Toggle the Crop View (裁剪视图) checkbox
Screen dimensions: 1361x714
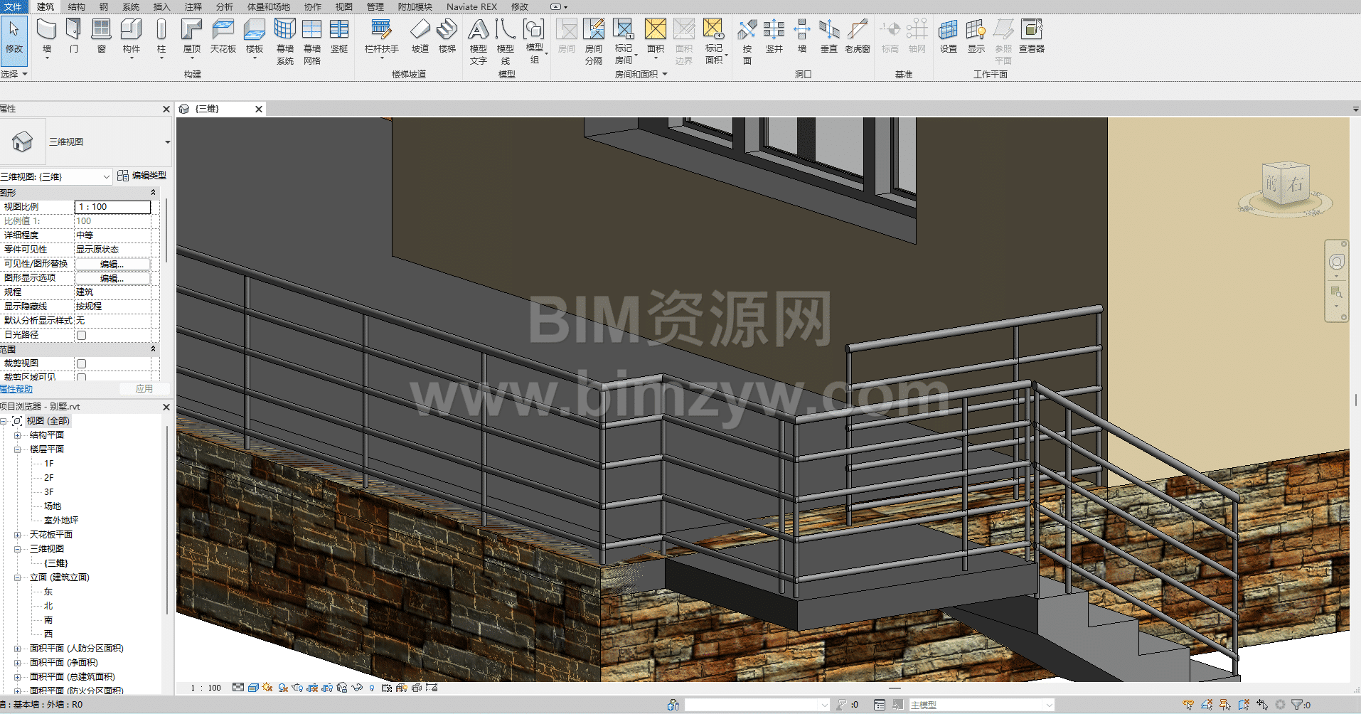click(x=82, y=363)
